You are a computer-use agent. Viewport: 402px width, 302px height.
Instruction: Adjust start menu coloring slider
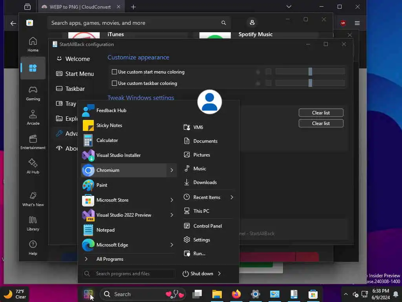tap(310, 72)
